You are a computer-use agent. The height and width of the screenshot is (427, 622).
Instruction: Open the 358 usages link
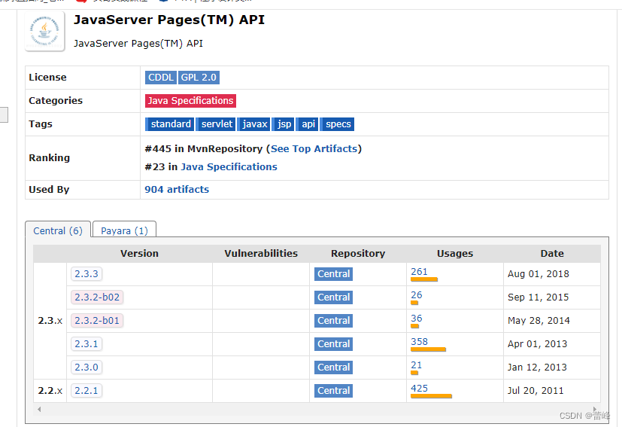point(419,342)
